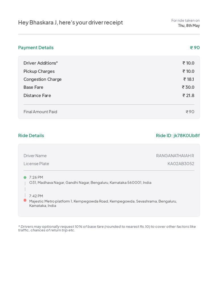The width and height of the screenshot is (218, 291).
Task: Click the 7:26 PM pickup time
Action: point(36,177)
